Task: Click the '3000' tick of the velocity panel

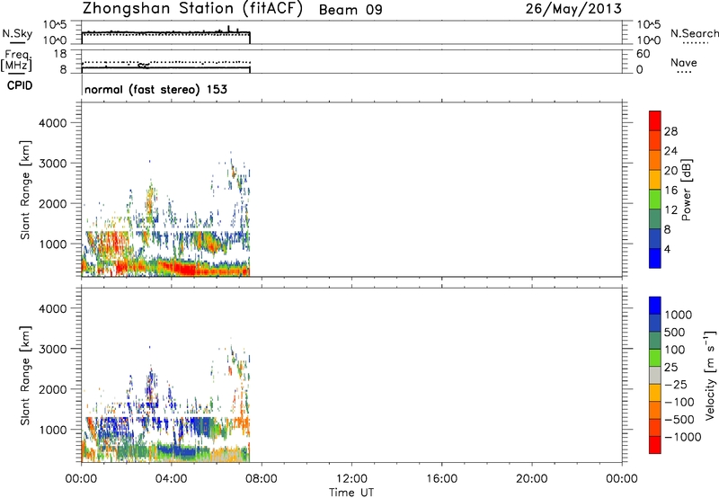Action: (53, 349)
